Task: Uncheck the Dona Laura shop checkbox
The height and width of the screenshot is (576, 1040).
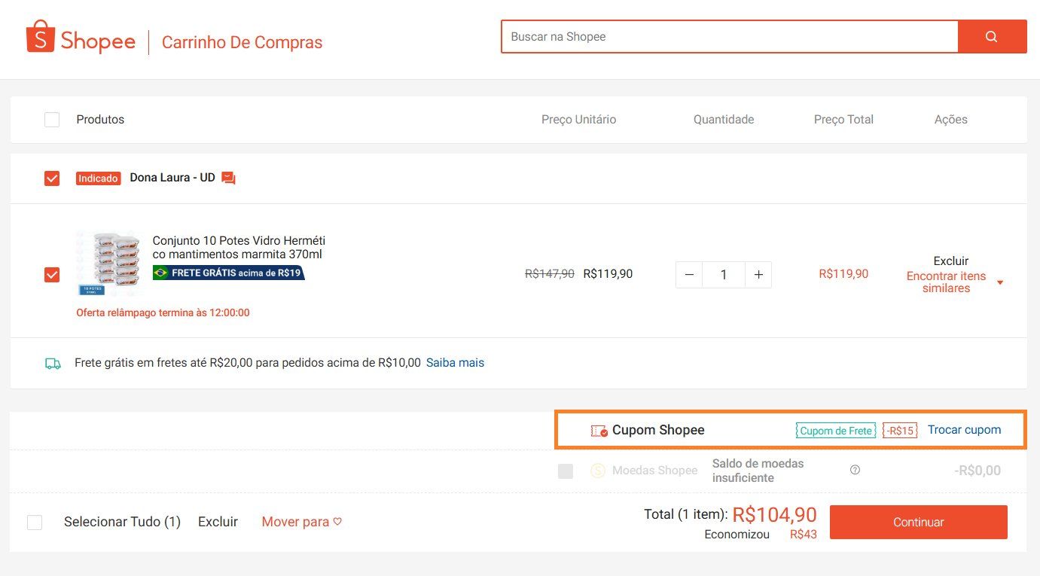Action: click(52, 178)
